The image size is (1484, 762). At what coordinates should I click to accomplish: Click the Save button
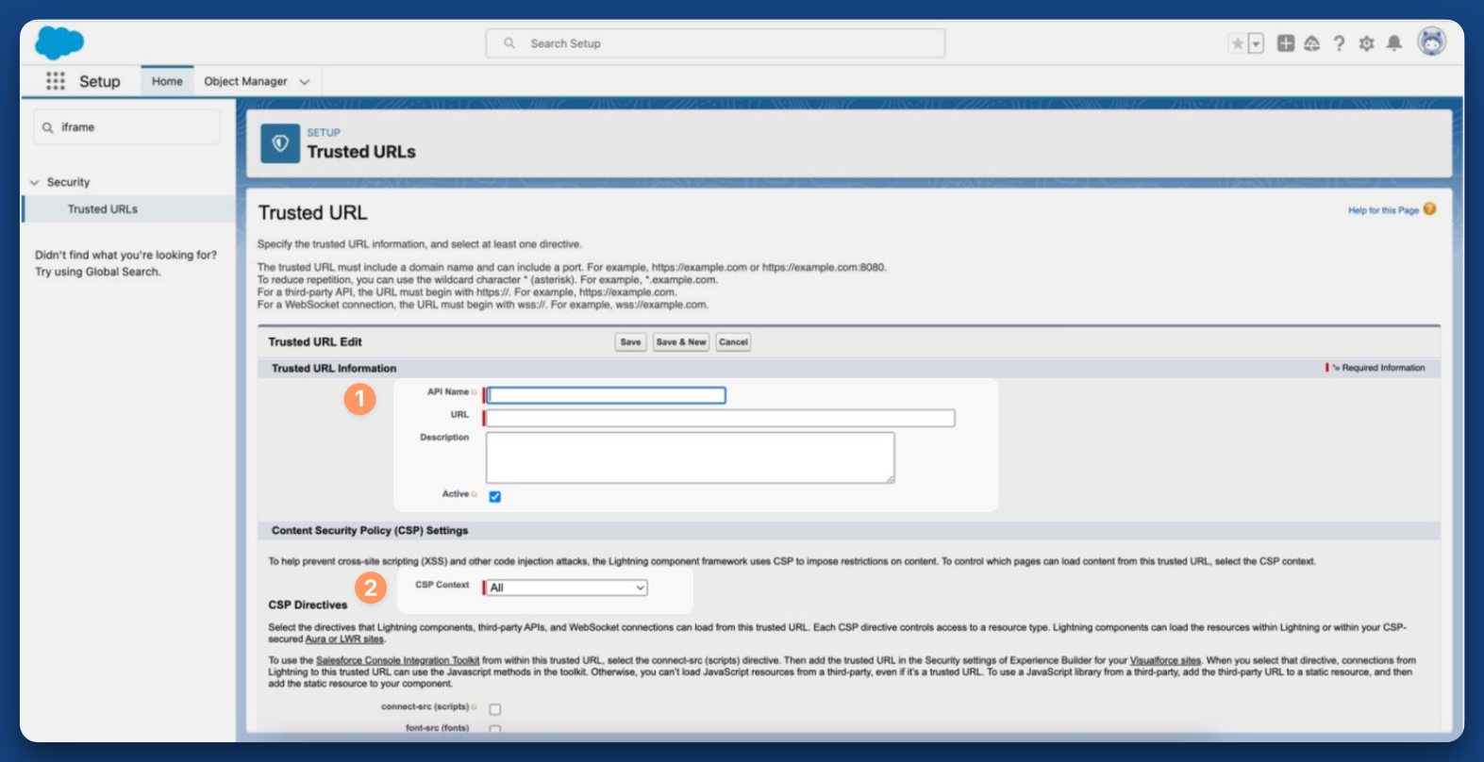(x=631, y=342)
